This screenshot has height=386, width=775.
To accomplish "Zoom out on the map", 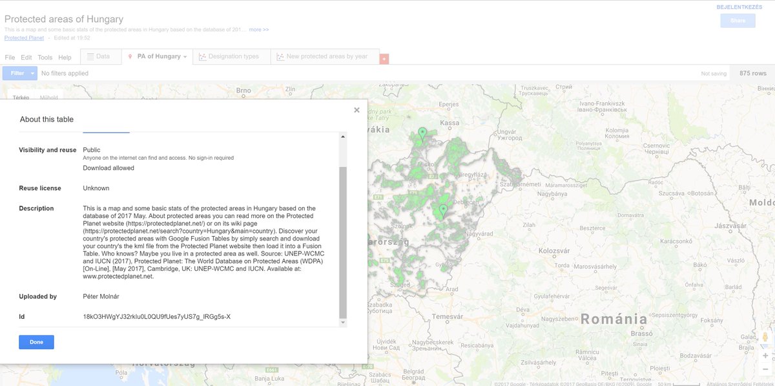I will pos(765,369).
